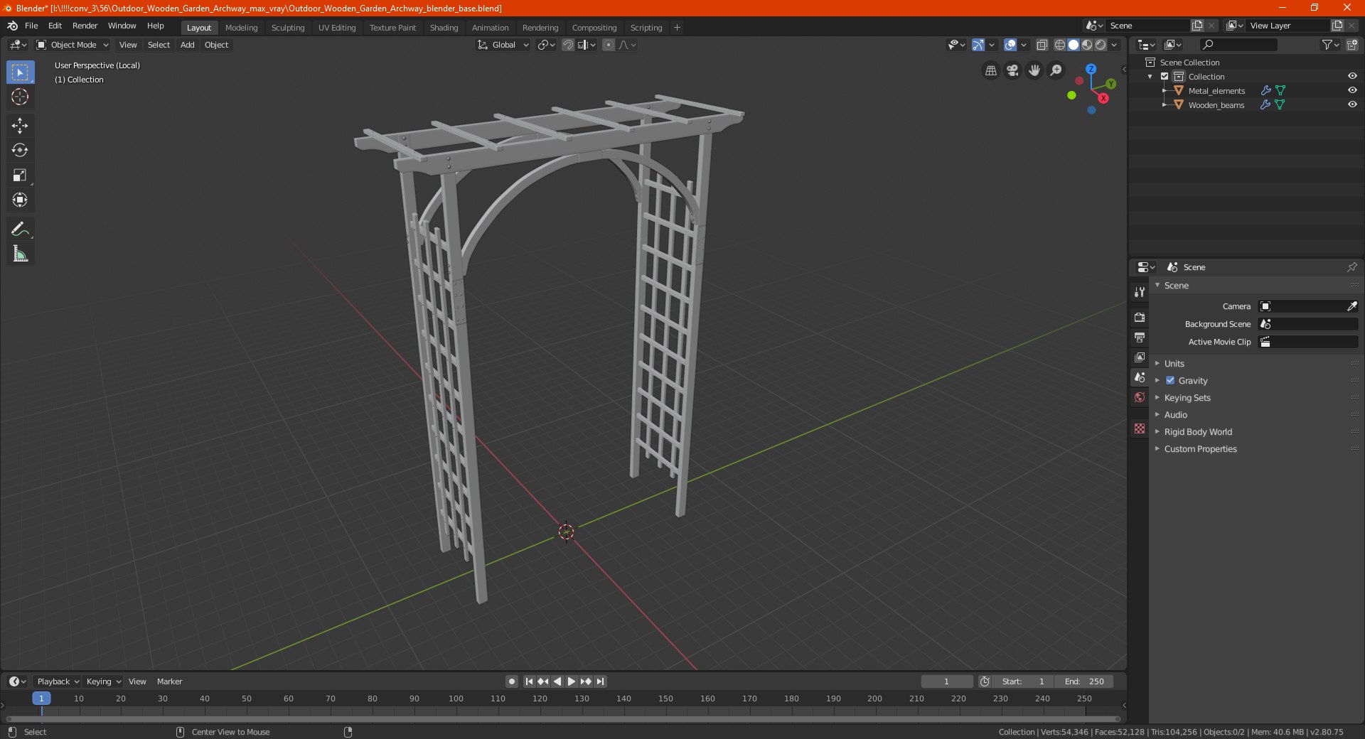Open the File menu
Image resolution: width=1365 pixels, height=739 pixels.
pos(31,26)
